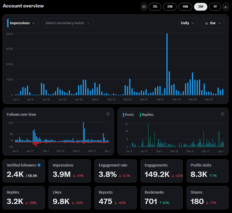232x213 pixels.
Task: Click info icon in Posts and Replies chart
Action: point(222,114)
